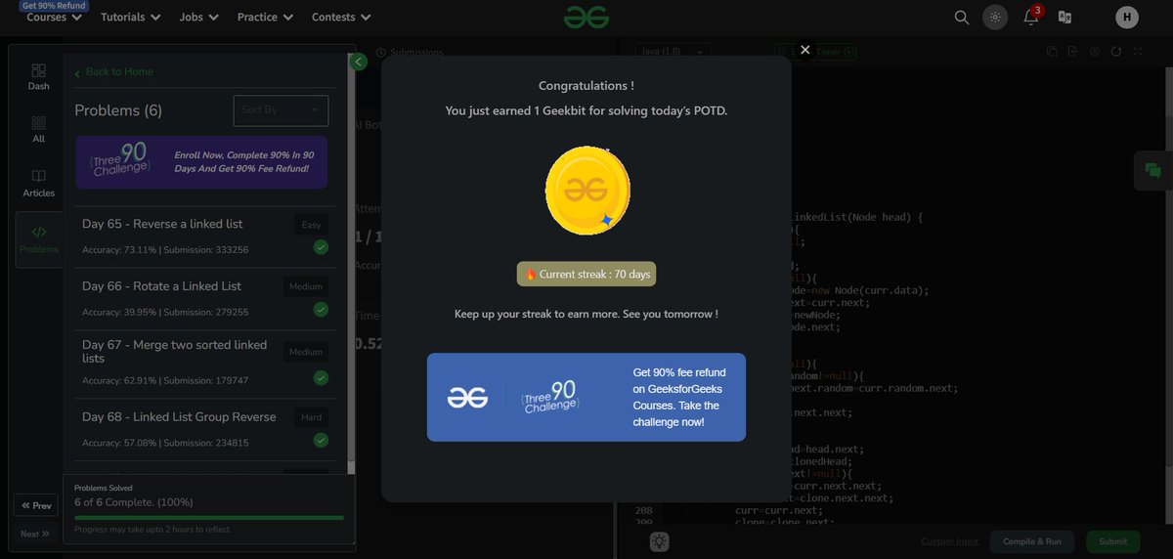Screen dimensions: 1173x559
Task: Start the Timer button in editor
Action: [x=816, y=52]
